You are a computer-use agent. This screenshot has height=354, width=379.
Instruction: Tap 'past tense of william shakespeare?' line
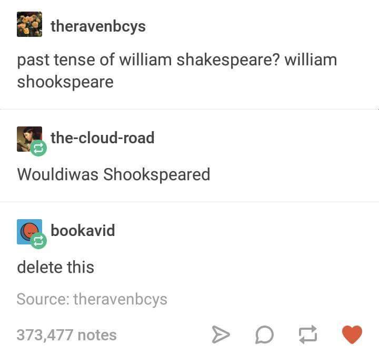click(148, 60)
